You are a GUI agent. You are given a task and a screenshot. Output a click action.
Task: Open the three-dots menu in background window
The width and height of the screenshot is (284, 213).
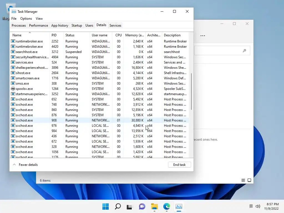tap(203, 36)
